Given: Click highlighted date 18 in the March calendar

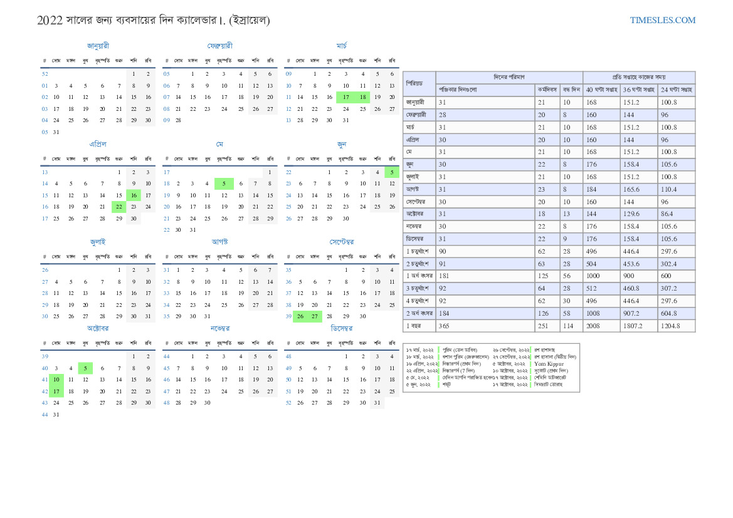Looking at the screenshot, I should [362, 97].
